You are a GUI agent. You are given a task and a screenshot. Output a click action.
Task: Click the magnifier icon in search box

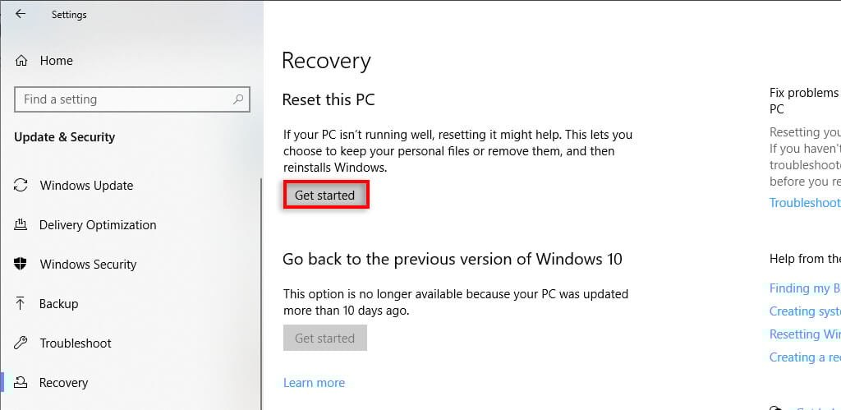coord(238,99)
